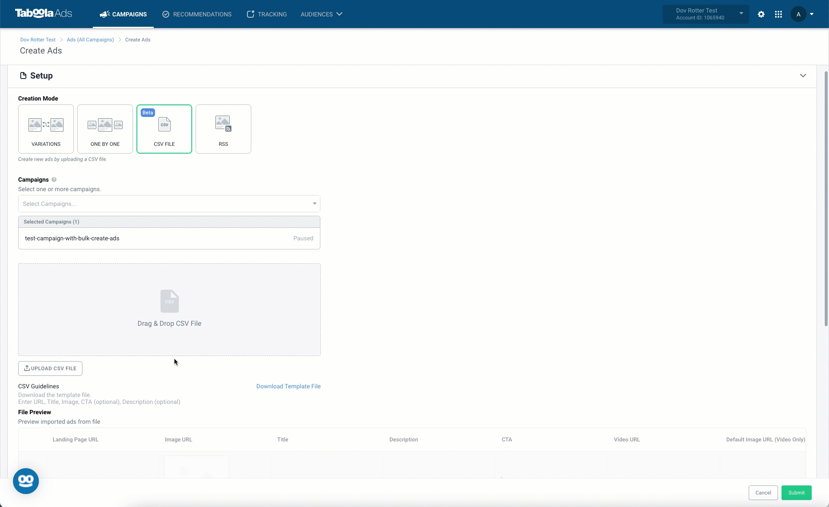Viewport: 829px width, 507px height.
Task: Open the Audiences menu
Action: tap(321, 14)
